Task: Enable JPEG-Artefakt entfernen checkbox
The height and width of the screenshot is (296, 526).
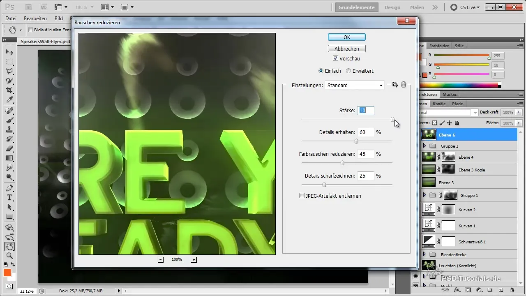Action: coord(302,196)
